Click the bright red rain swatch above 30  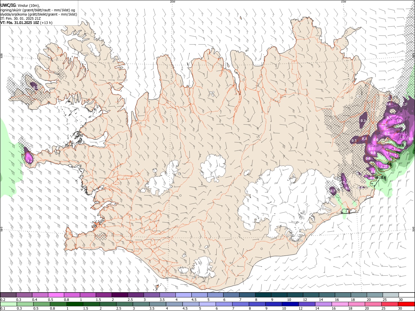pos(406,304)
